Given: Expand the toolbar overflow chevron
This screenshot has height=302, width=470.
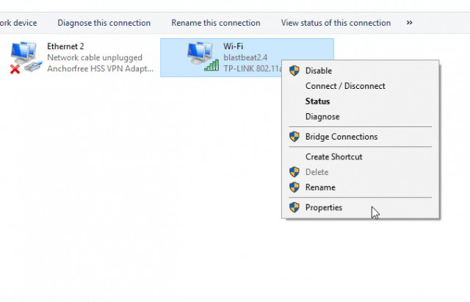Looking at the screenshot, I should 409,23.
